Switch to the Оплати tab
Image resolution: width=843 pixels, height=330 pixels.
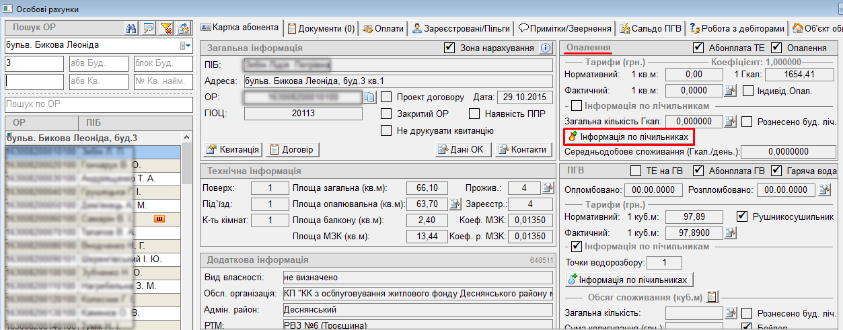click(383, 28)
